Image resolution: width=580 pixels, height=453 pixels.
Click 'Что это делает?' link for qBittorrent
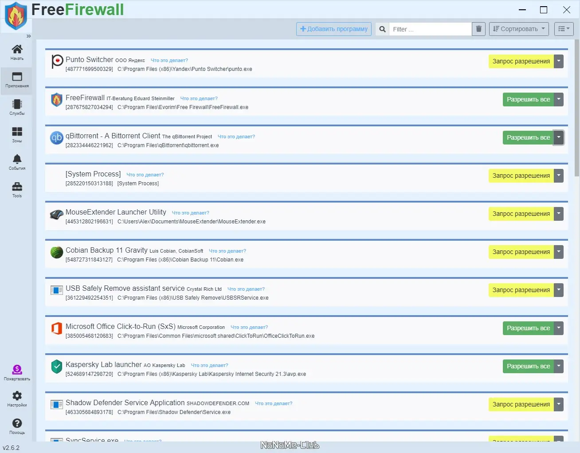(236, 137)
